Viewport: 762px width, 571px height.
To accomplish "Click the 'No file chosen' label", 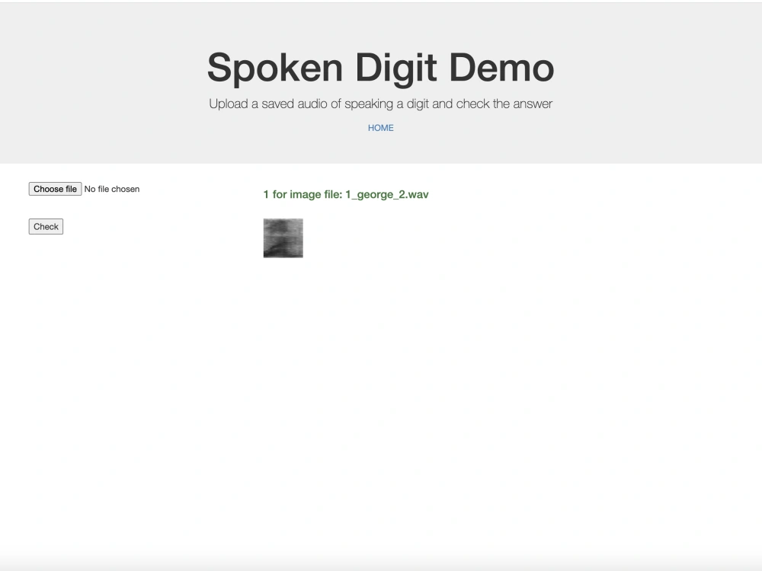I will click(x=112, y=189).
